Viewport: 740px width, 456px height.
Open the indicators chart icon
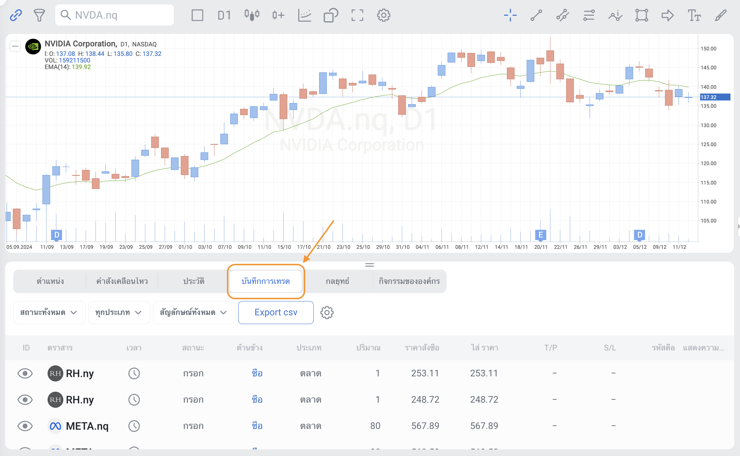pyautogui.click(x=304, y=15)
